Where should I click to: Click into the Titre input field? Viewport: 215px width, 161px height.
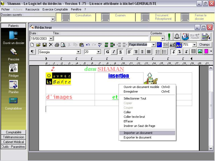[x=101, y=39]
